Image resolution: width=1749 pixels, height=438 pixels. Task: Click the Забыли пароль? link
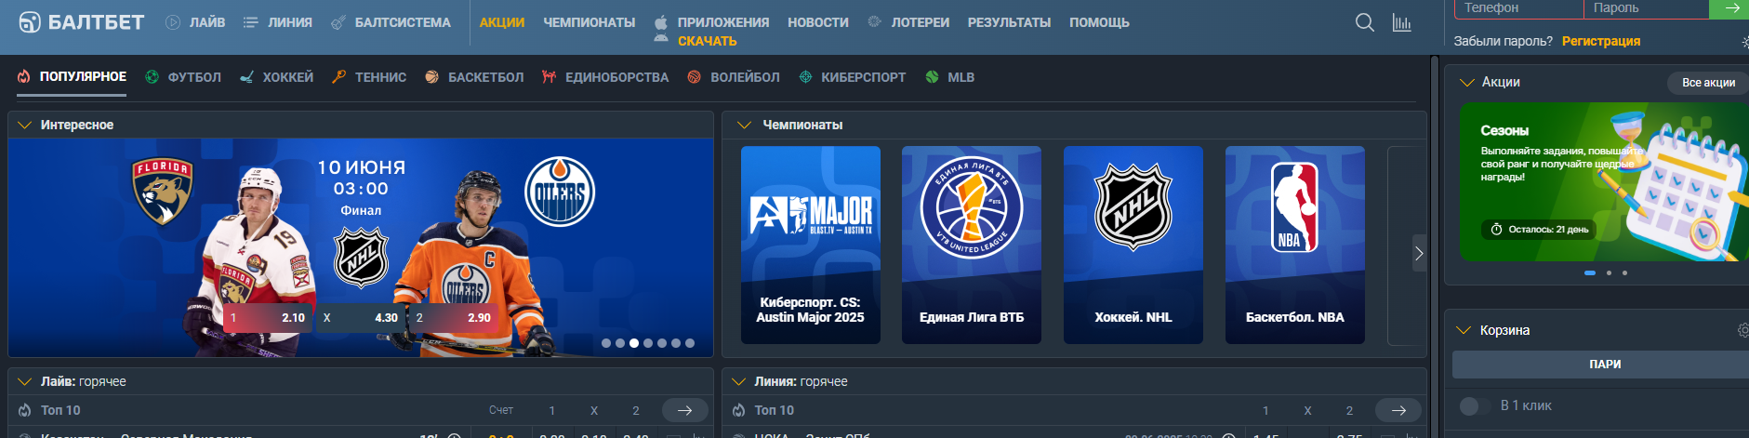click(x=1504, y=41)
